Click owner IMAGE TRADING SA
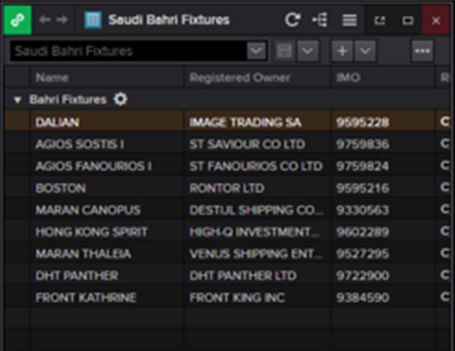The image size is (455, 351). tap(245, 122)
